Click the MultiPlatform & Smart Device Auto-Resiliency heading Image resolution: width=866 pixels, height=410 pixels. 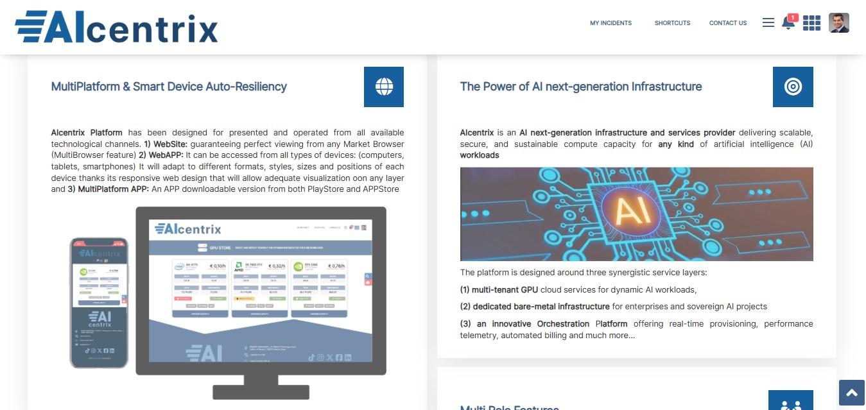pos(169,87)
